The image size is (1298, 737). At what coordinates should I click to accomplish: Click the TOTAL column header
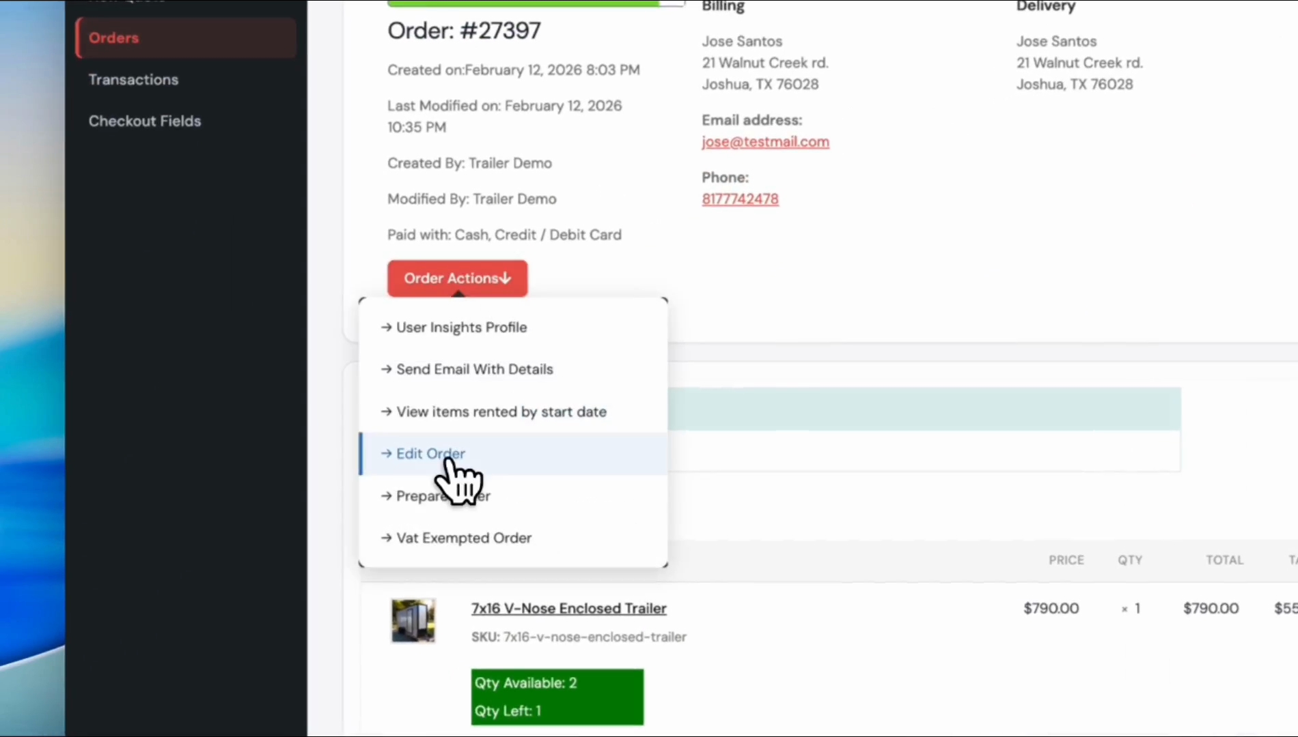click(1224, 560)
